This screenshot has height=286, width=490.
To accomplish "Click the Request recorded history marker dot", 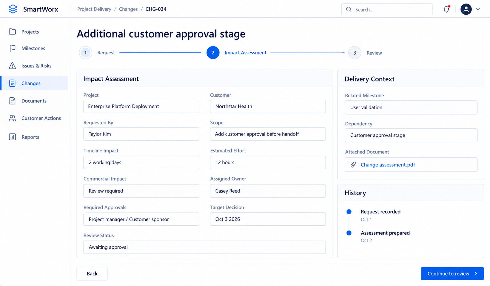I will click(x=349, y=212).
